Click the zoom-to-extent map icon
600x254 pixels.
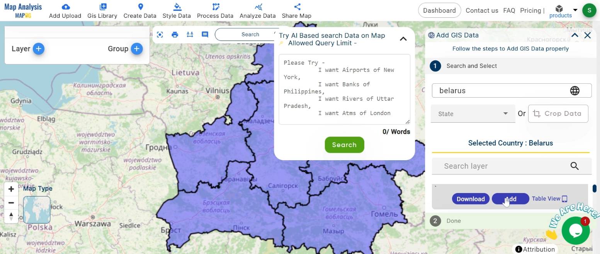(160, 34)
